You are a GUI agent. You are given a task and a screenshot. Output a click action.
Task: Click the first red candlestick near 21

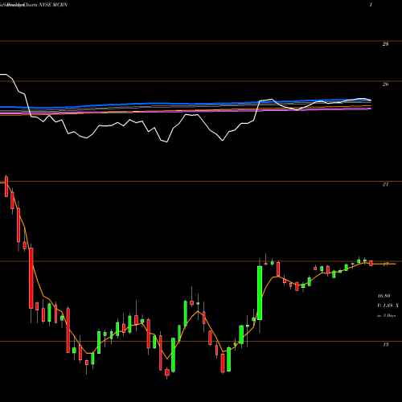[6, 187]
